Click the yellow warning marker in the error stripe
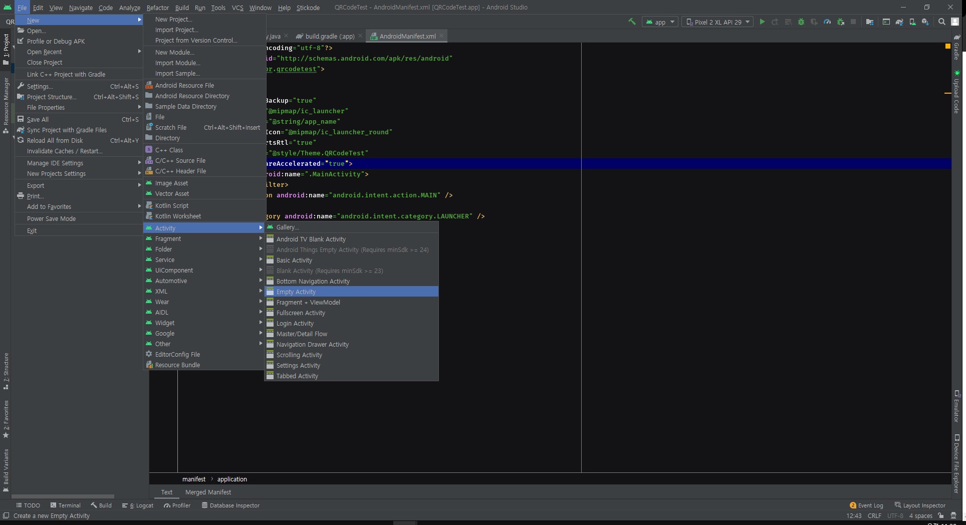The width and height of the screenshot is (966, 525). pos(947,93)
